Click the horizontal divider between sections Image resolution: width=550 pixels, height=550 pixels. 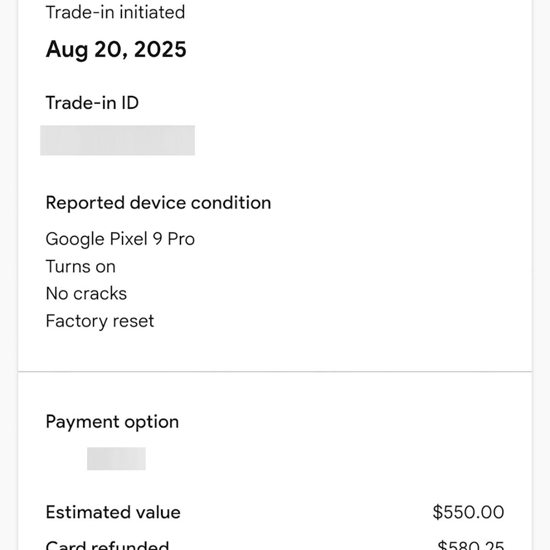coord(275,372)
